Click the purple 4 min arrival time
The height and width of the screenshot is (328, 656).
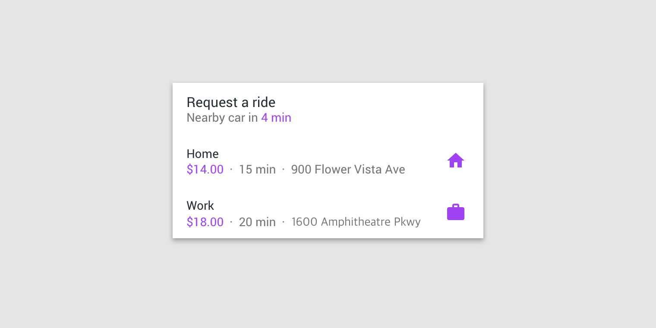(x=276, y=118)
